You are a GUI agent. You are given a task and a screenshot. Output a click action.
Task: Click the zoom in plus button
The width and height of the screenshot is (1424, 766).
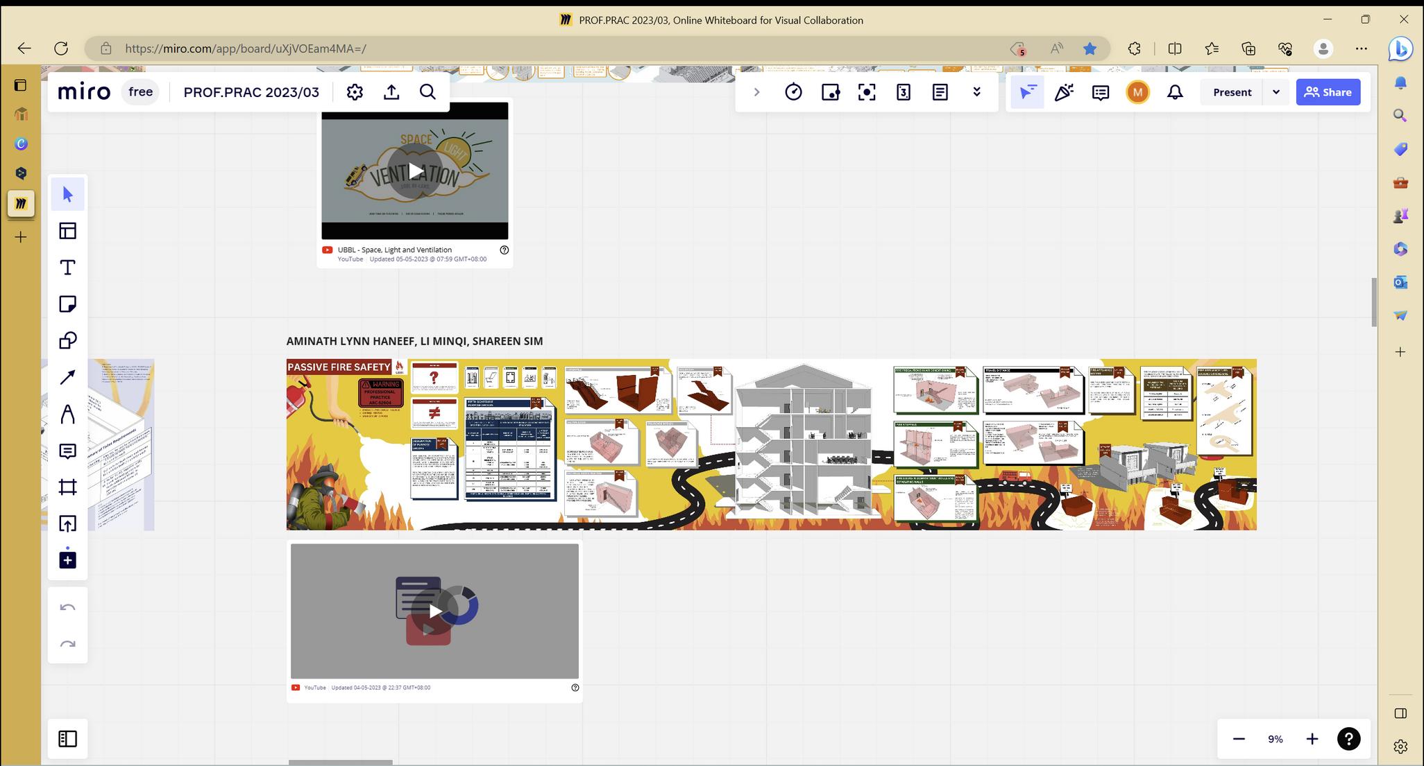point(1312,739)
